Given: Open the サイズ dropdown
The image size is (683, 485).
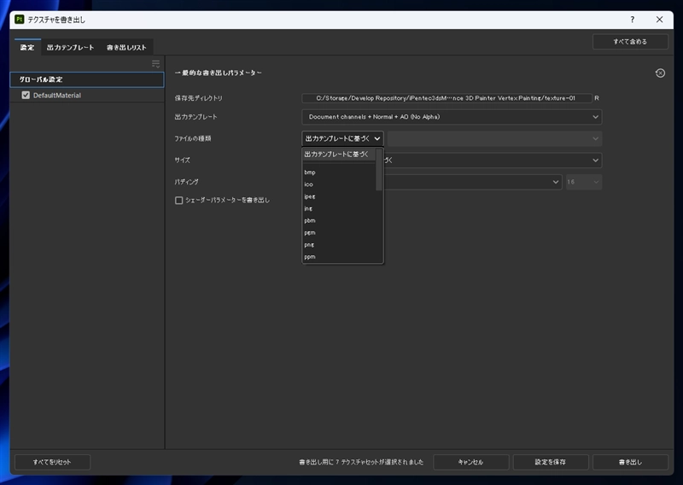Looking at the screenshot, I should 493,160.
